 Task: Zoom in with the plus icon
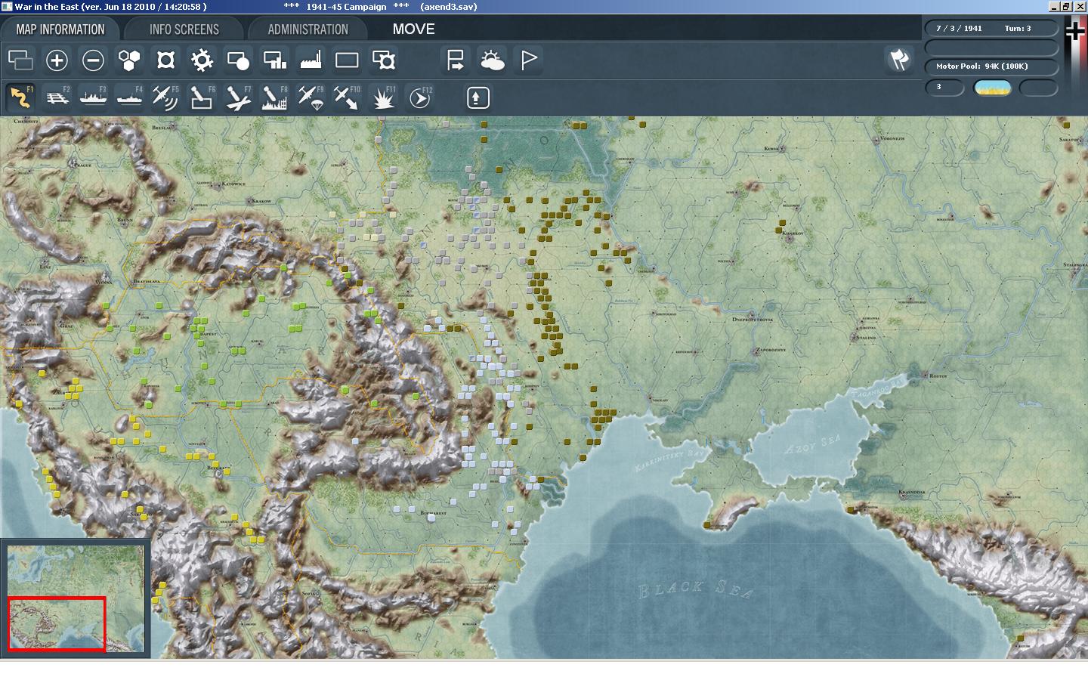[x=57, y=60]
